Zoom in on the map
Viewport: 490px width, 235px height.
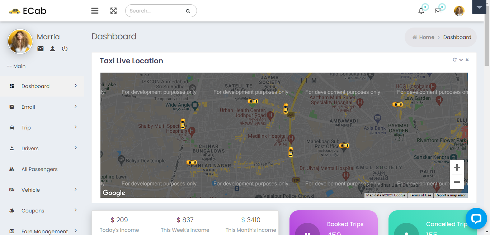[x=457, y=167]
